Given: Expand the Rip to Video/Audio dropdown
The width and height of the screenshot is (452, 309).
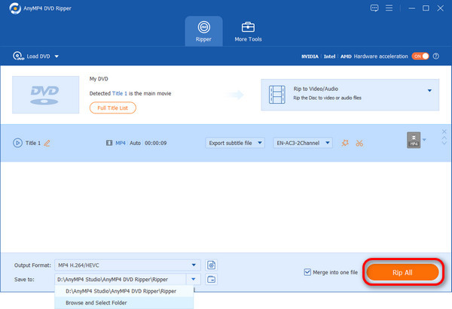Looking at the screenshot, I should 429,90.
